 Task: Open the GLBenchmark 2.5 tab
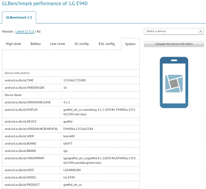[19, 17]
